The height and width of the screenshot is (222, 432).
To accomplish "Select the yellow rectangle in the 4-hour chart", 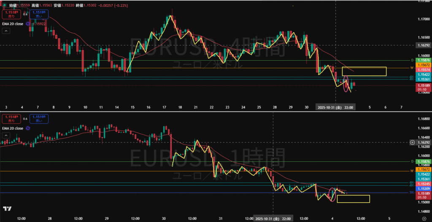I will (364, 72).
